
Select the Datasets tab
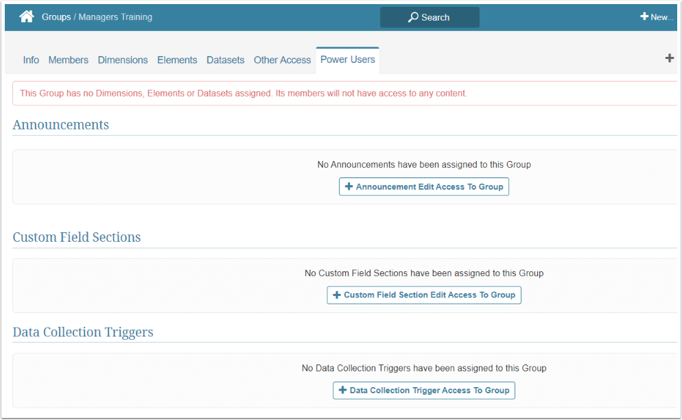pos(225,60)
